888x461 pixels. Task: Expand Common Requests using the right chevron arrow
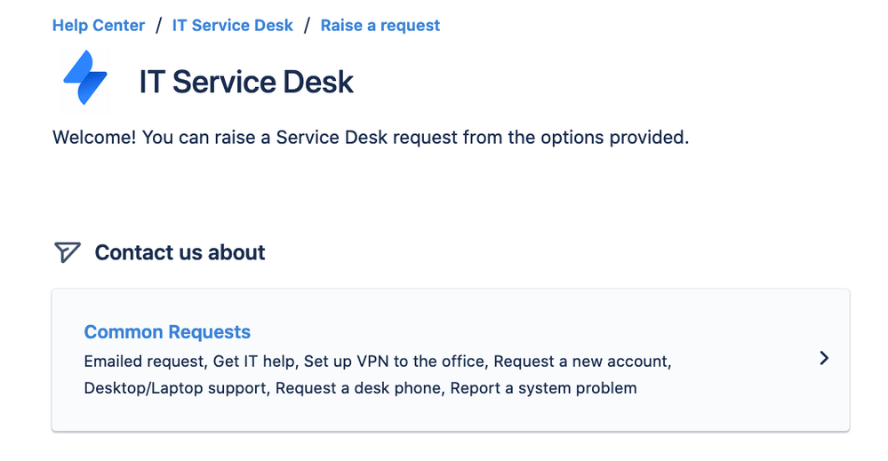824,358
